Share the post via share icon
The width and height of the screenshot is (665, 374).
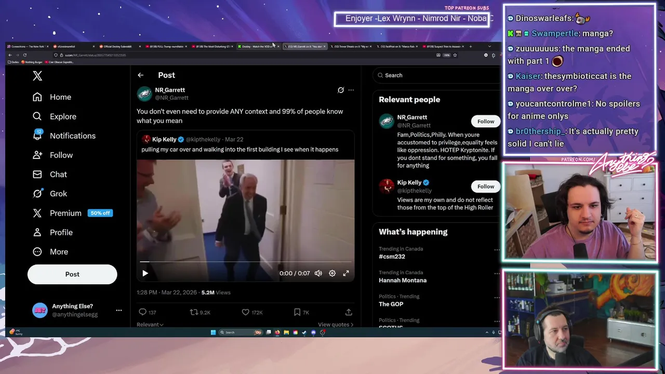pyautogui.click(x=349, y=312)
